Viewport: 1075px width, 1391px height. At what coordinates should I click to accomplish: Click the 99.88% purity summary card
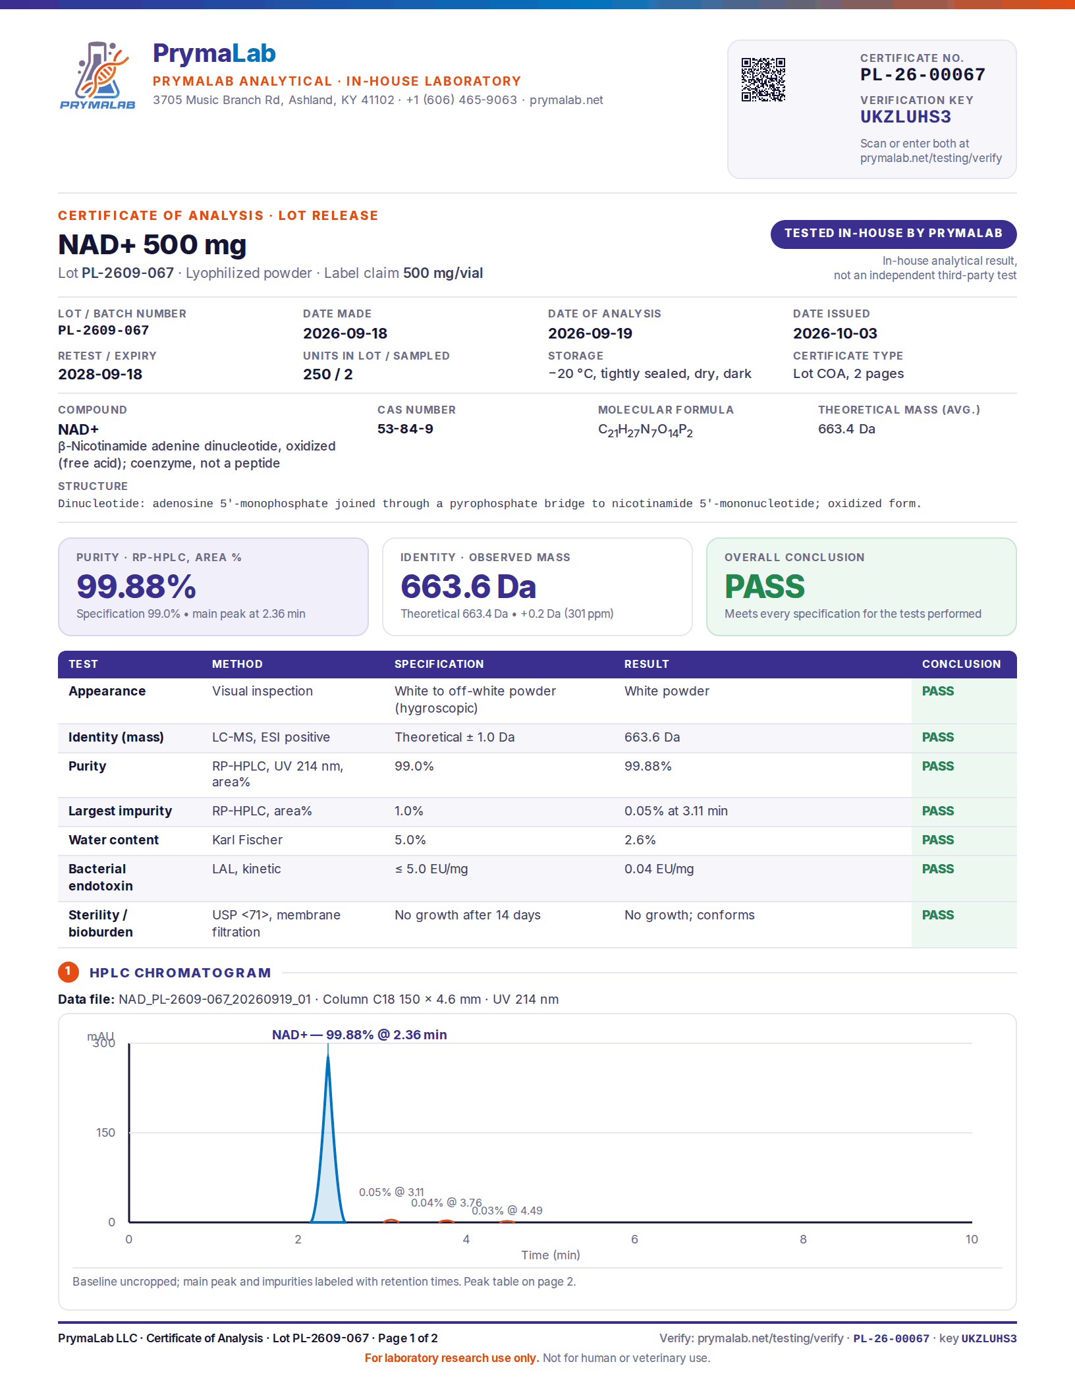point(213,587)
